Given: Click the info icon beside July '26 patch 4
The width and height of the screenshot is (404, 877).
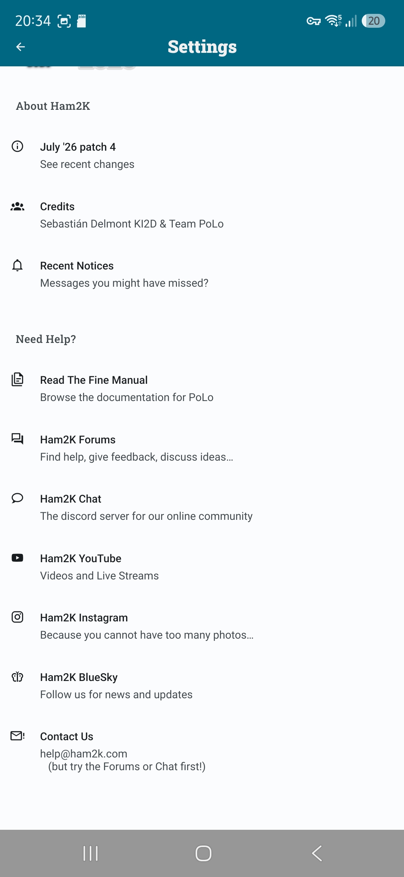Looking at the screenshot, I should click(17, 146).
